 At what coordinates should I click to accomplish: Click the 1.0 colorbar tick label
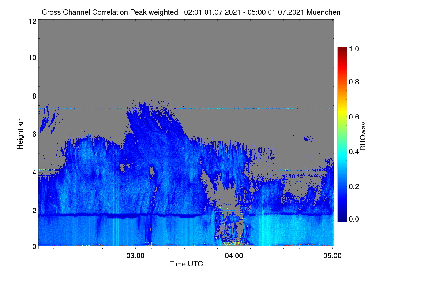point(354,48)
